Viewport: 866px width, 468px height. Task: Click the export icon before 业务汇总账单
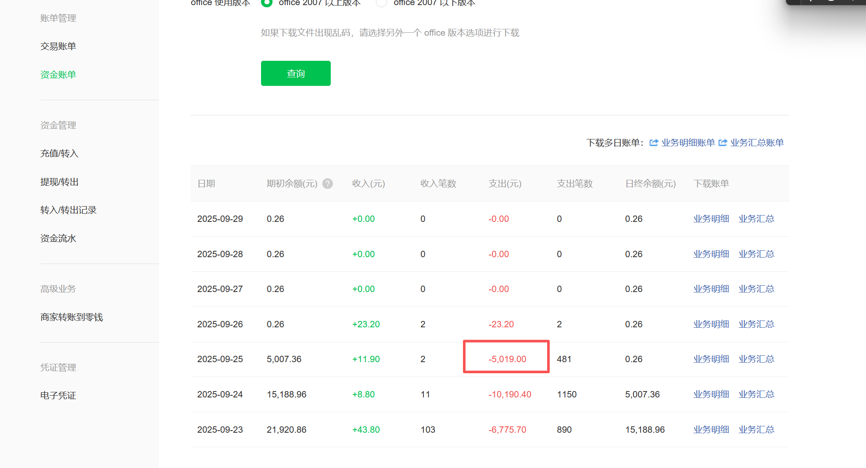coord(723,143)
